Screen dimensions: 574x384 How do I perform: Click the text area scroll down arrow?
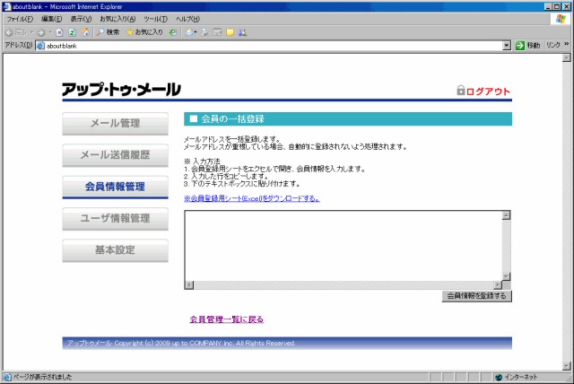click(506, 276)
